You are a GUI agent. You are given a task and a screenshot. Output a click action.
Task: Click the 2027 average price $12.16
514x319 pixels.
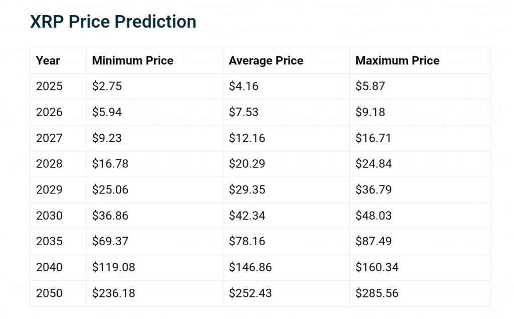click(247, 138)
